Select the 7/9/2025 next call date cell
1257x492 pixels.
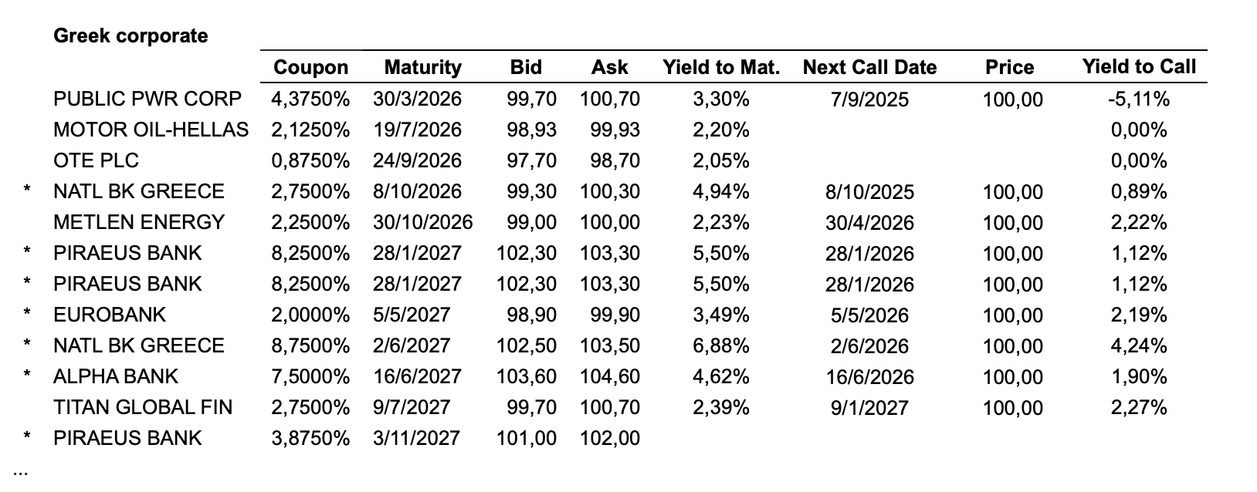click(869, 99)
